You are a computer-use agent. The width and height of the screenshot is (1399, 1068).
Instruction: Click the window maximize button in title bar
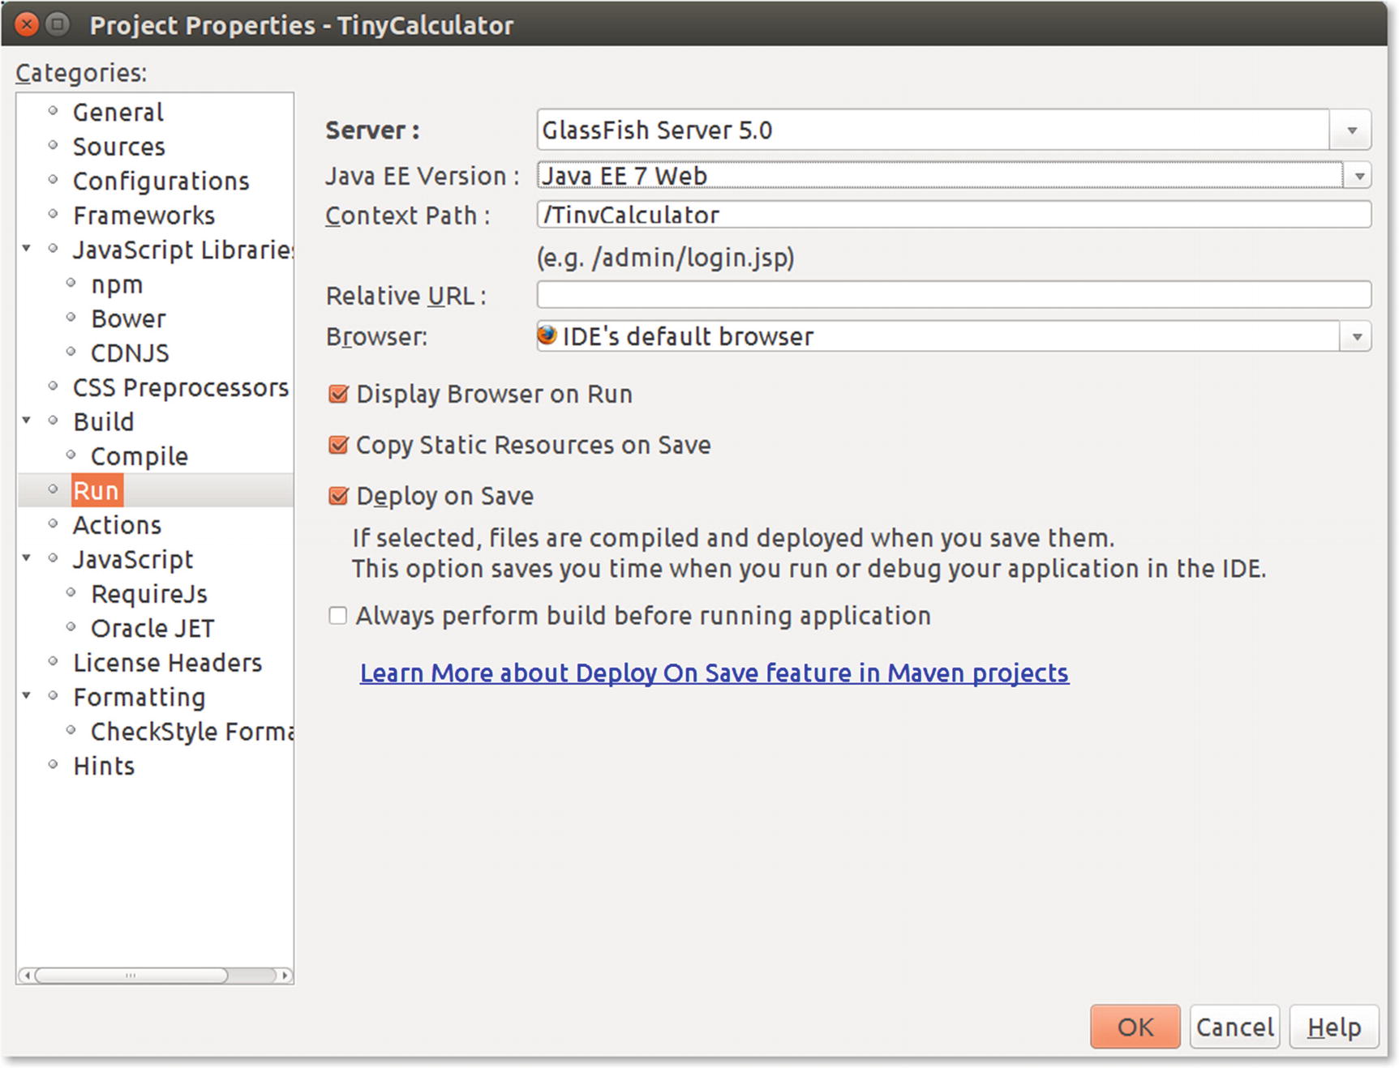point(57,24)
